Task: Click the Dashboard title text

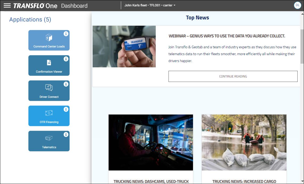Action: pyautogui.click(x=74, y=6)
